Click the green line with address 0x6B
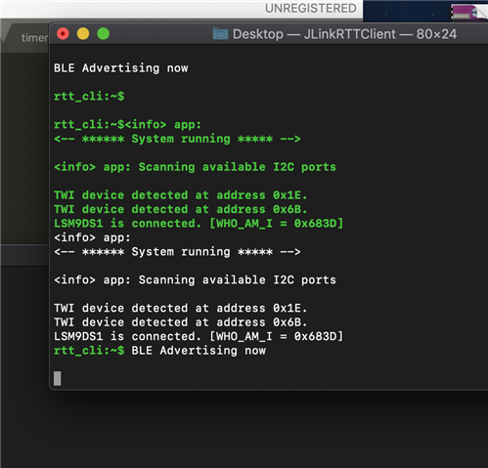This screenshot has width=488, height=468. (x=181, y=209)
